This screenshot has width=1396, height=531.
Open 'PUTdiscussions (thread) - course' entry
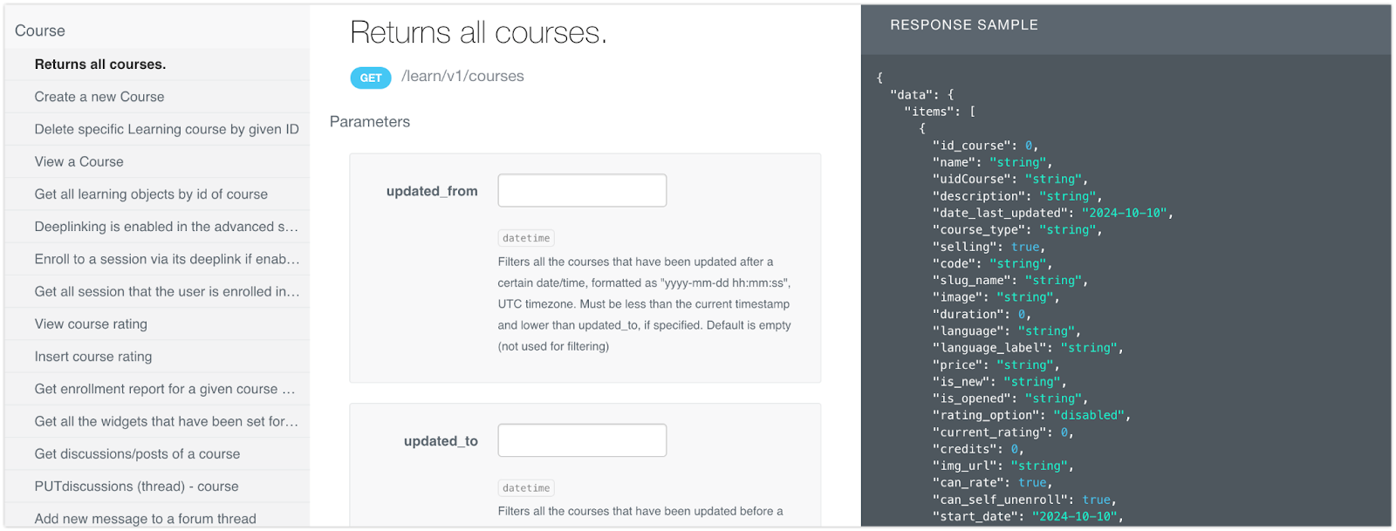tap(136, 487)
